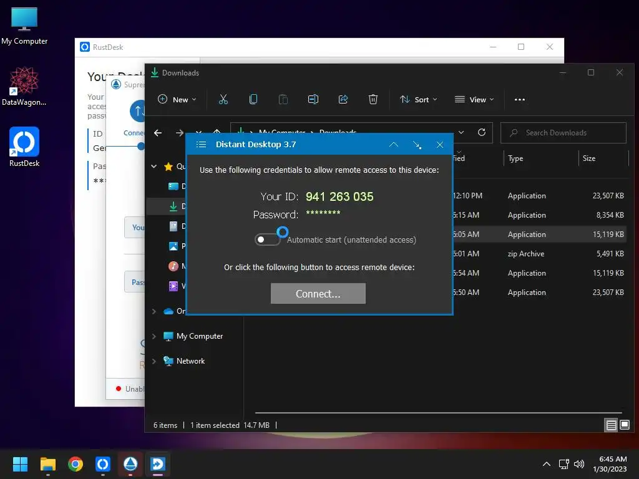Open the See more three-dots menu
639x479 pixels.
[x=520, y=99]
